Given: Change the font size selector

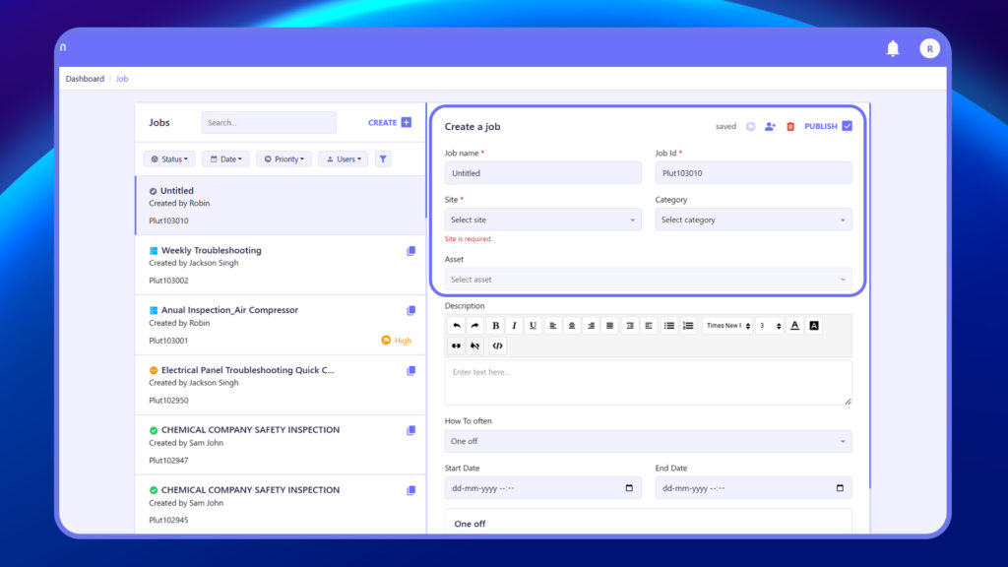Looking at the screenshot, I should click(770, 326).
